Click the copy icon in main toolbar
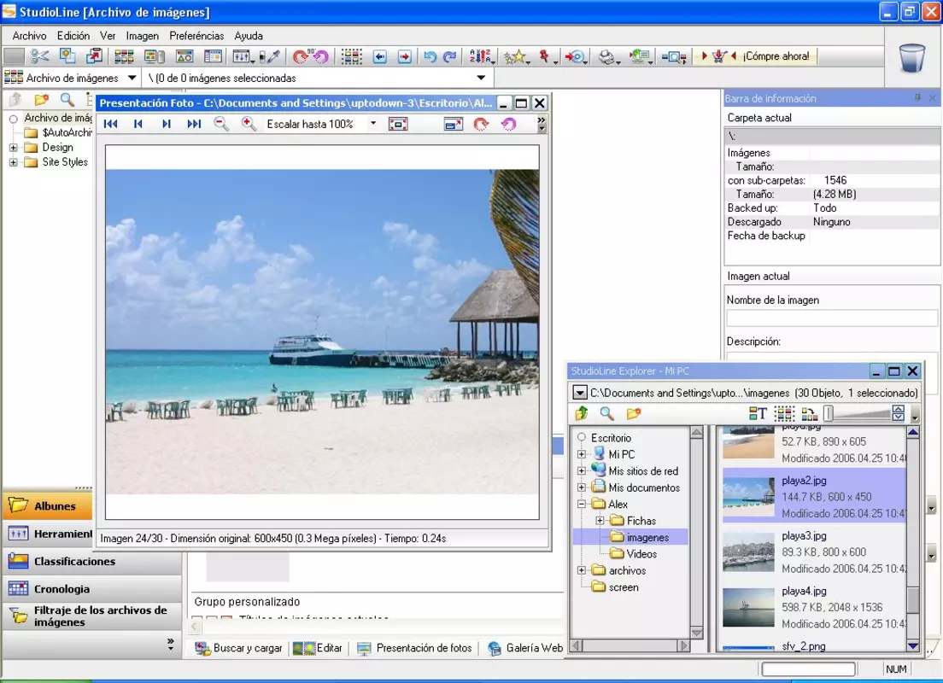943x683 pixels. (67, 55)
